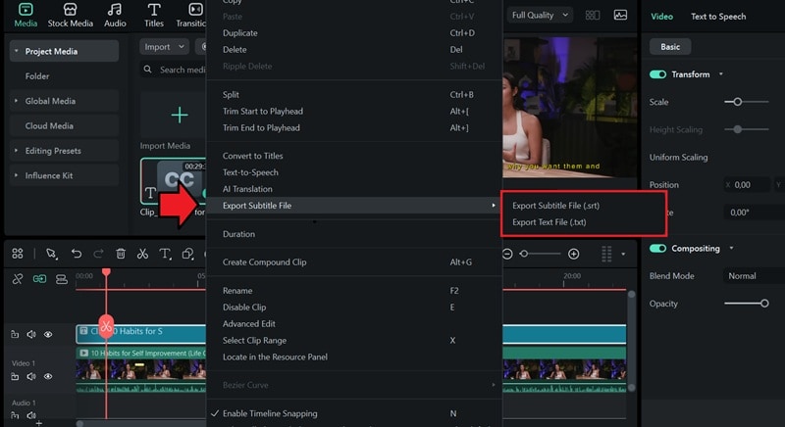Open the Text to Speech properties tab
Viewport: 785px width, 427px height.
tap(718, 17)
